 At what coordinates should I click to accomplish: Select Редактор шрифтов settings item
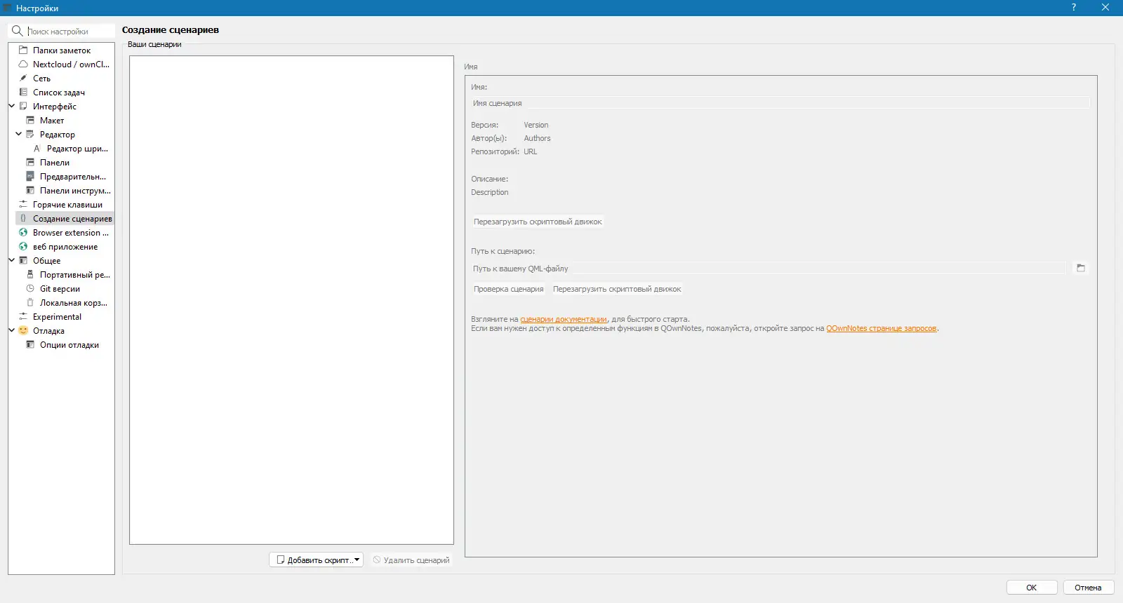(x=77, y=149)
